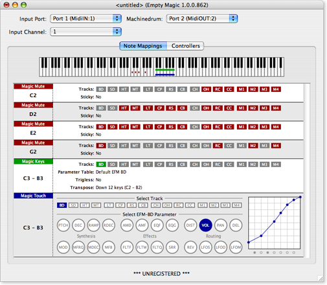This screenshot has width=327, height=285.
Task: Click Trigless value No
Action: (98, 180)
